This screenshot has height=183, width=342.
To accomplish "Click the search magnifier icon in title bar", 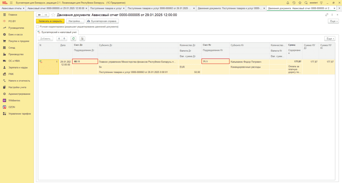I will click(x=306, y=3).
